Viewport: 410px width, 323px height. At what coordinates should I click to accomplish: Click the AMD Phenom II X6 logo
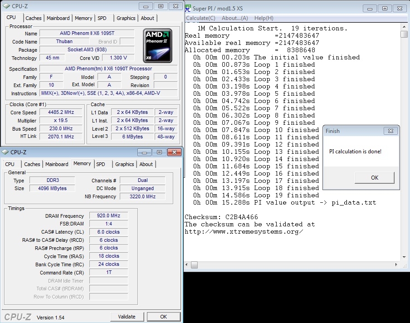(x=158, y=45)
